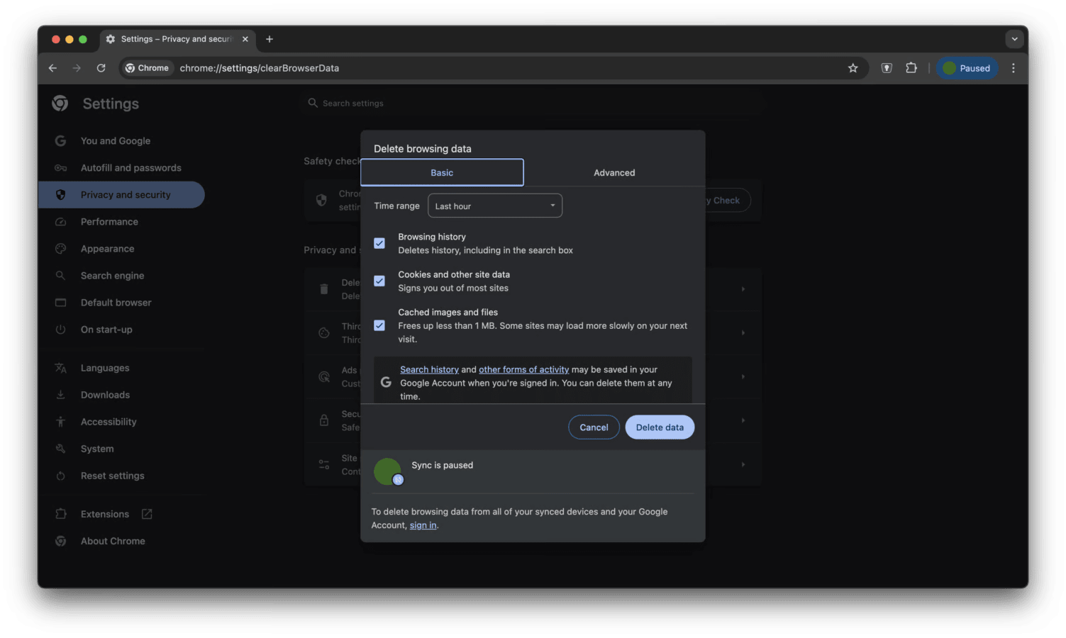Click the forward navigation arrow
Screen dimensions: 1066x638
point(77,68)
